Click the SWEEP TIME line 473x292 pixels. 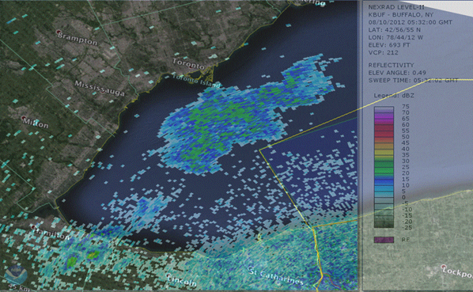(413, 80)
